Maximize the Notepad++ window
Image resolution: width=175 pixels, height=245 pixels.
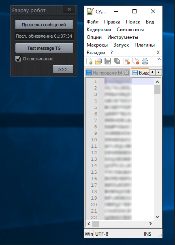click(x=134, y=11)
